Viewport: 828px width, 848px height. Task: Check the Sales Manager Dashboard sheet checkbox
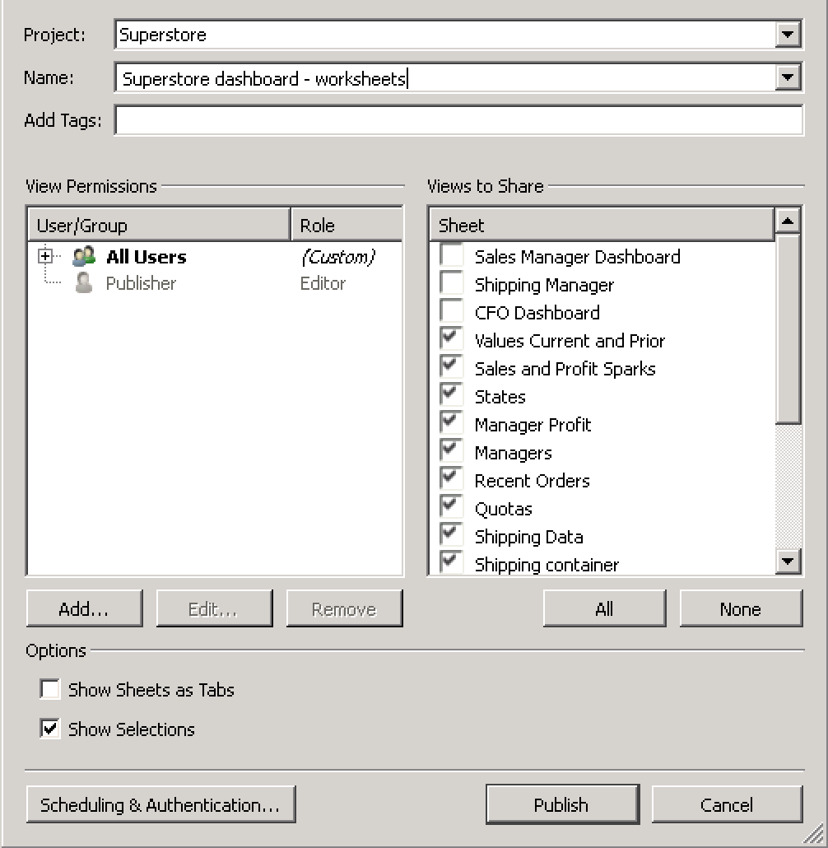[x=452, y=254]
